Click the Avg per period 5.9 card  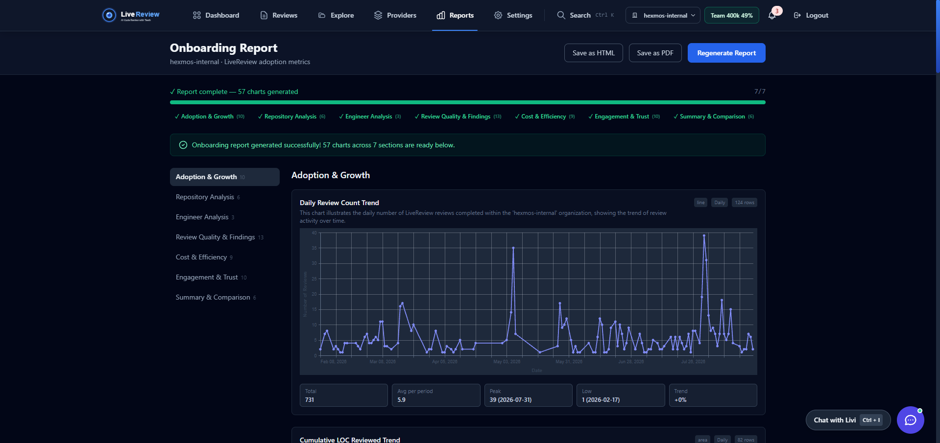click(436, 396)
